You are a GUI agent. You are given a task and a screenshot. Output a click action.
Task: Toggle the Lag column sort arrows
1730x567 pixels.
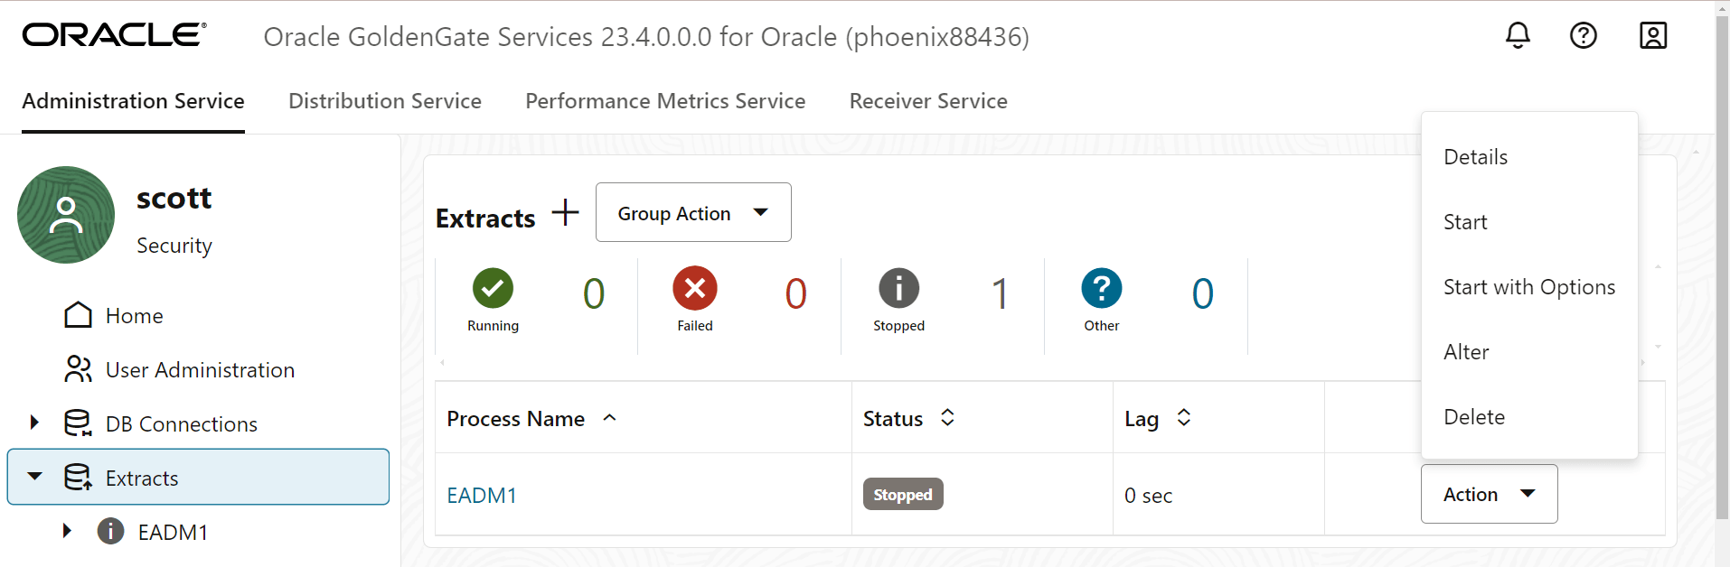[x=1184, y=418]
